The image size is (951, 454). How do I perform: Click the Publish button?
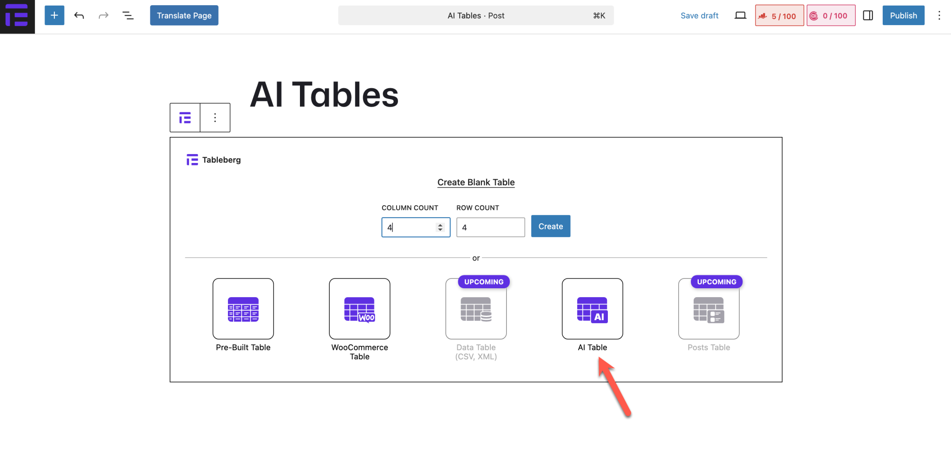pos(903,15)
